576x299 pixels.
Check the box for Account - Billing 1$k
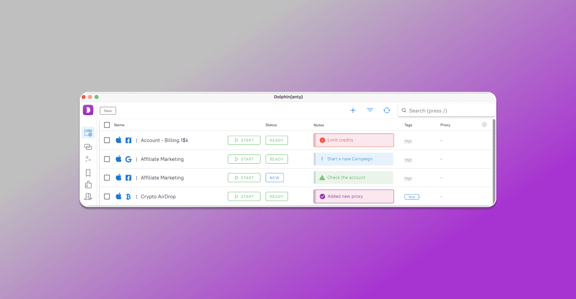coord(107,140)
